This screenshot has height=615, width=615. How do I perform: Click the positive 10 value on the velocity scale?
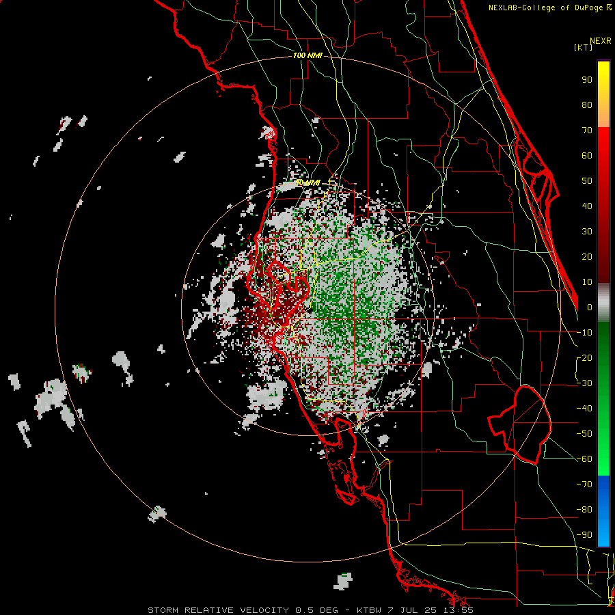(x=587, y=282)
